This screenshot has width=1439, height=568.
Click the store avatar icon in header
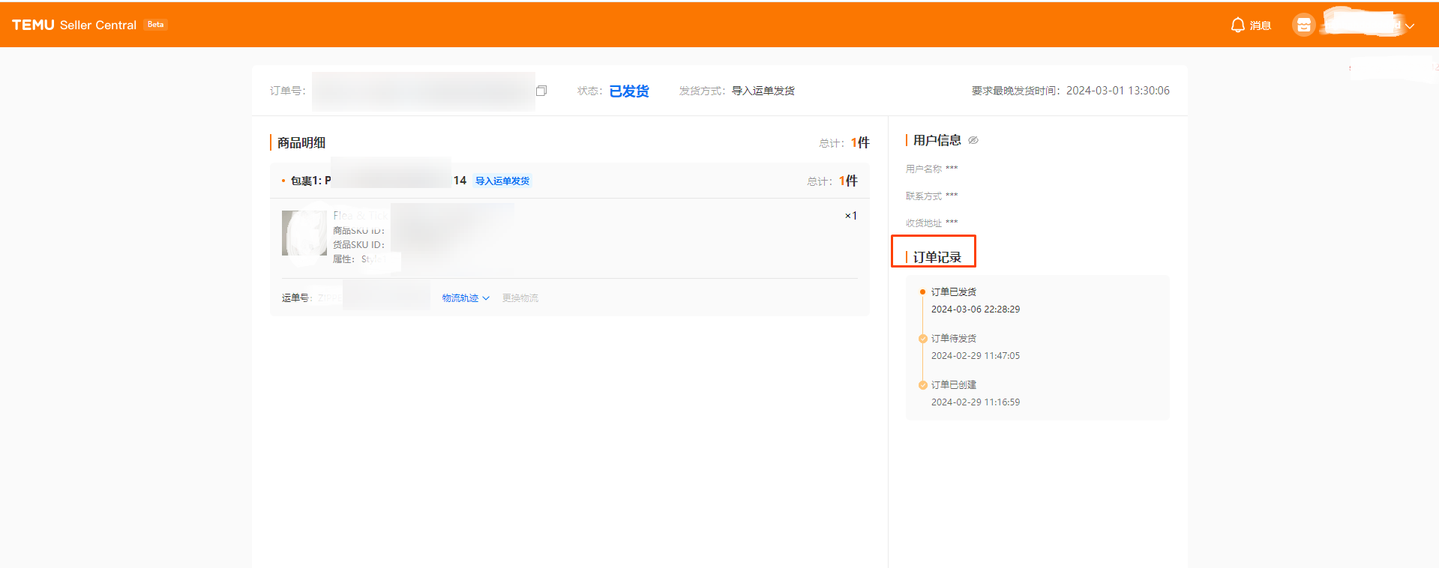[x=1303, y=25]
